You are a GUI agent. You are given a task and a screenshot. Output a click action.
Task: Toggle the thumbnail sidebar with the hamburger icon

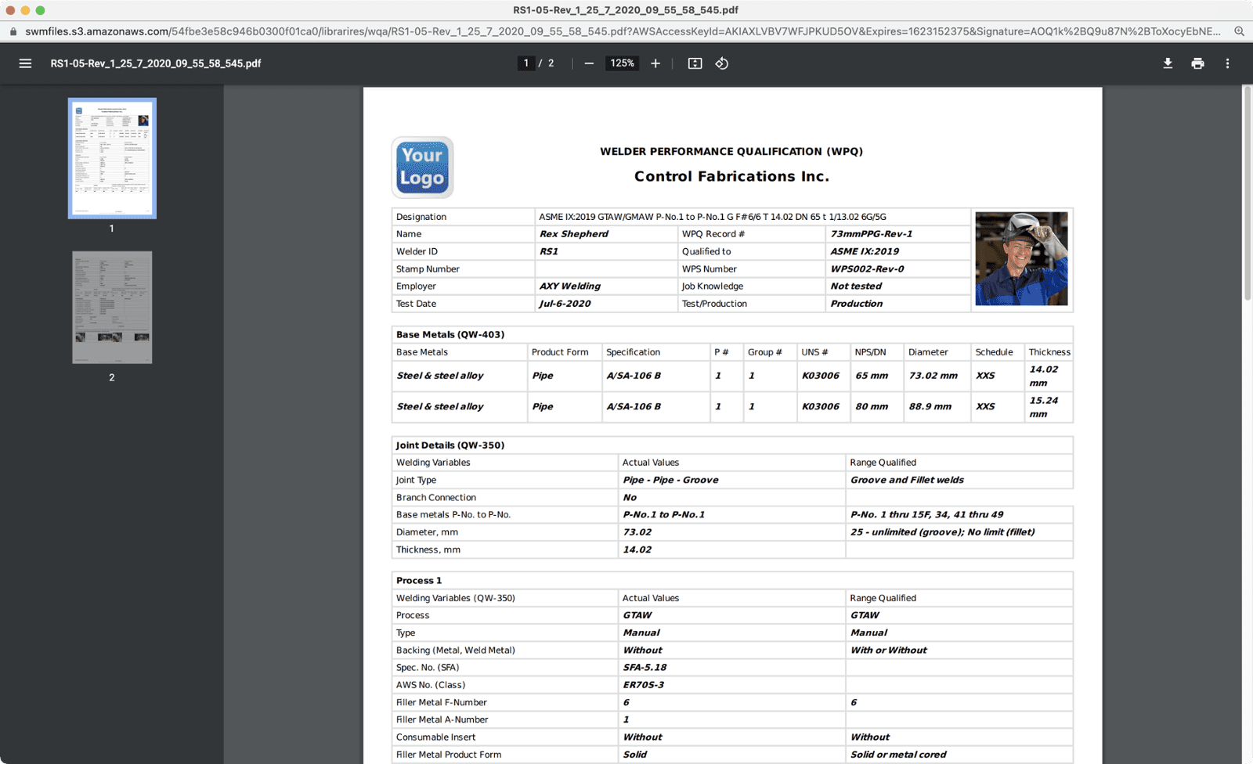(x=26, y=63)
